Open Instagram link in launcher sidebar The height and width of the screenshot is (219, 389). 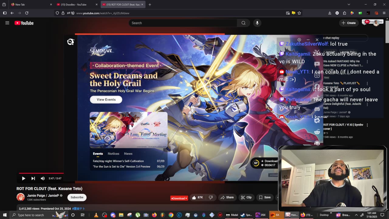pos(317,75)
